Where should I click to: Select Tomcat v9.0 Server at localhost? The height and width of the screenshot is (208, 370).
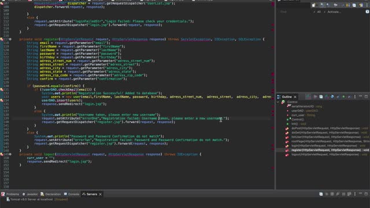point(37,199)
